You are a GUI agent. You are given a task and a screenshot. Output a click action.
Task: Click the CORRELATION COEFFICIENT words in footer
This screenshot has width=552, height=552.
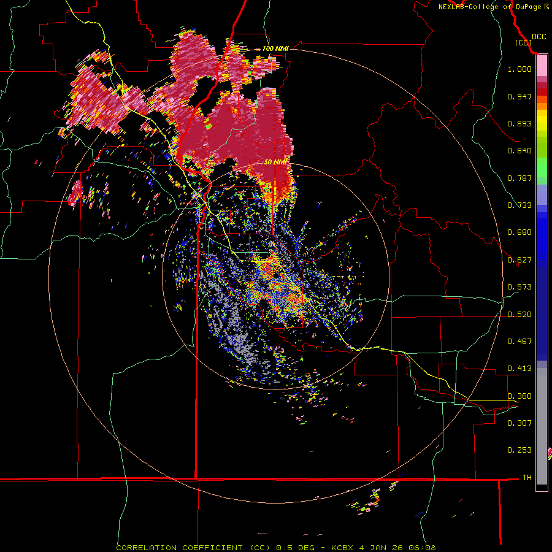[179, 548]
